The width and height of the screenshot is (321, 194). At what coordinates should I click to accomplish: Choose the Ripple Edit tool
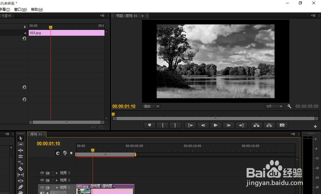click(x=21, y=150)
